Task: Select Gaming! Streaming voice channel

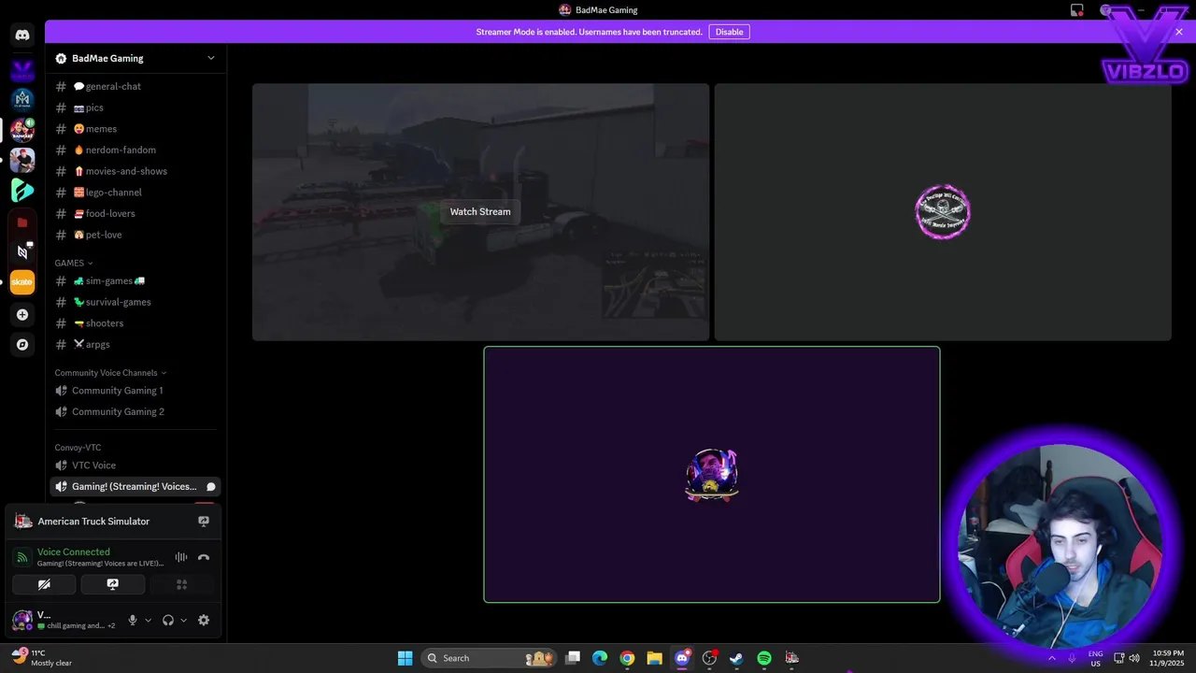Action: pyautogui.click(x=135, y=487)
